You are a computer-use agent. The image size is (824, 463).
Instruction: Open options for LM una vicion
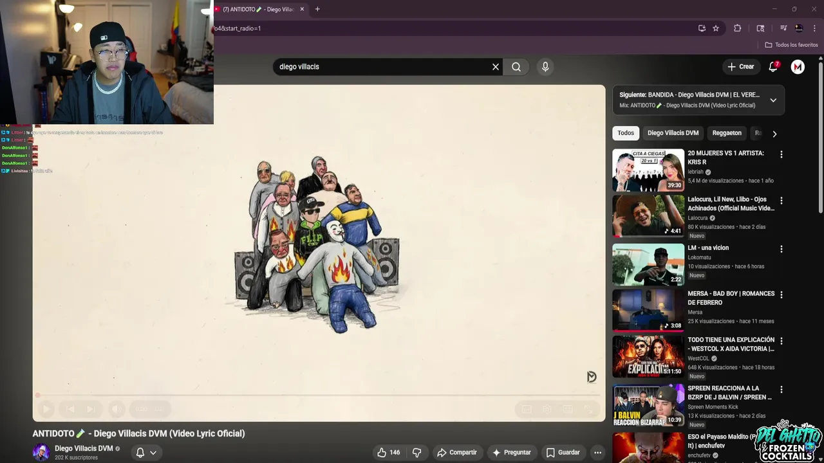point(782,249)
